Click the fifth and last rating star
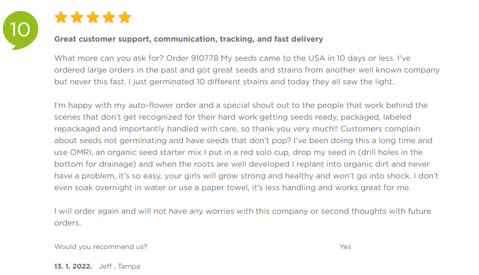The height and width of the screenshot is (275, 479). (x=125, y=18)
